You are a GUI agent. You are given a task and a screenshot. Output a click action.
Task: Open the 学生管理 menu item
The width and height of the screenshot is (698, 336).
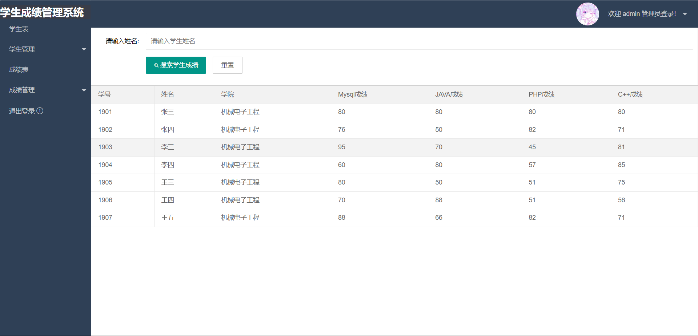click(x=22, y=49)
